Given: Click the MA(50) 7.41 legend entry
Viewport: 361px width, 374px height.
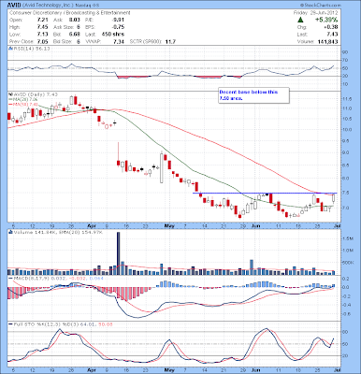Looking at the screenshot, I should (x=24, y=104).
